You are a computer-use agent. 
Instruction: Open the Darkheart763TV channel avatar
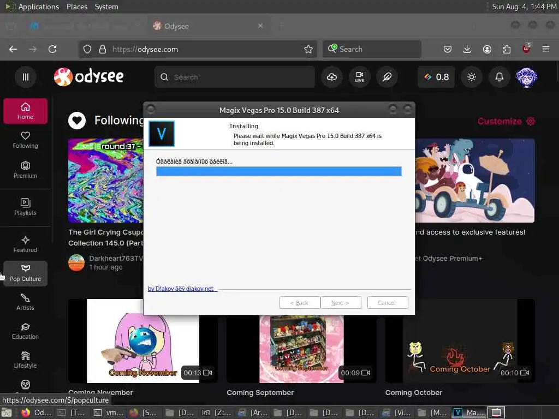(x=76, y=262)
